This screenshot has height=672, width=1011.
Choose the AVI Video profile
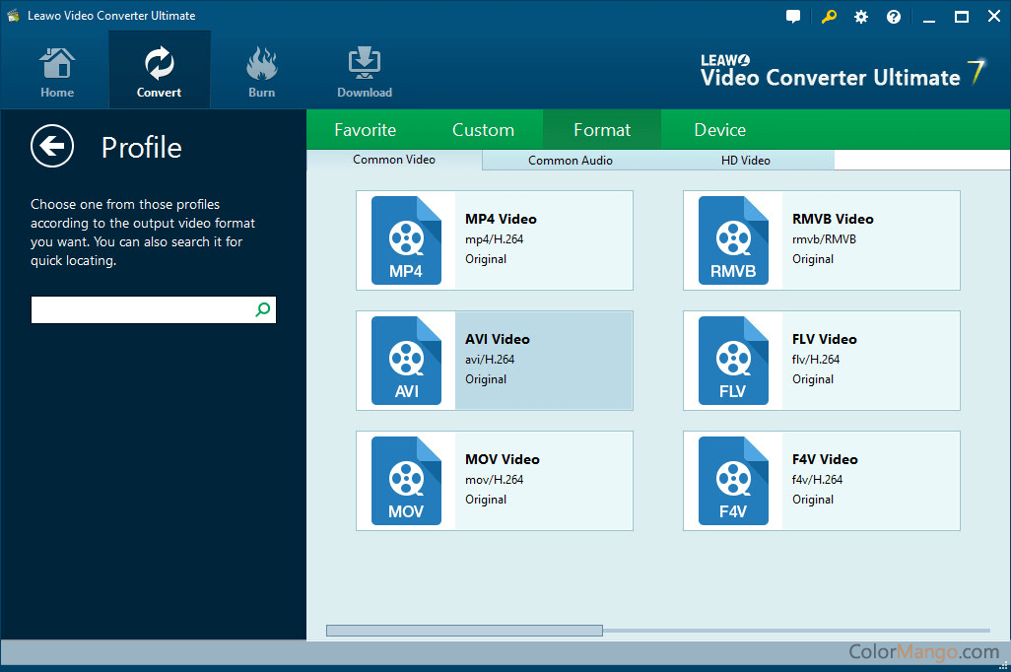(542, 361)
